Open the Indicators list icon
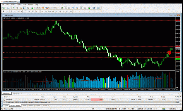Image resolution: width=183 pixels, height=111 pixels. pos(89,8)
